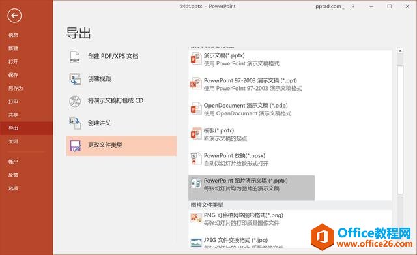Maximize the PowerPoint window

coord(390,7)
